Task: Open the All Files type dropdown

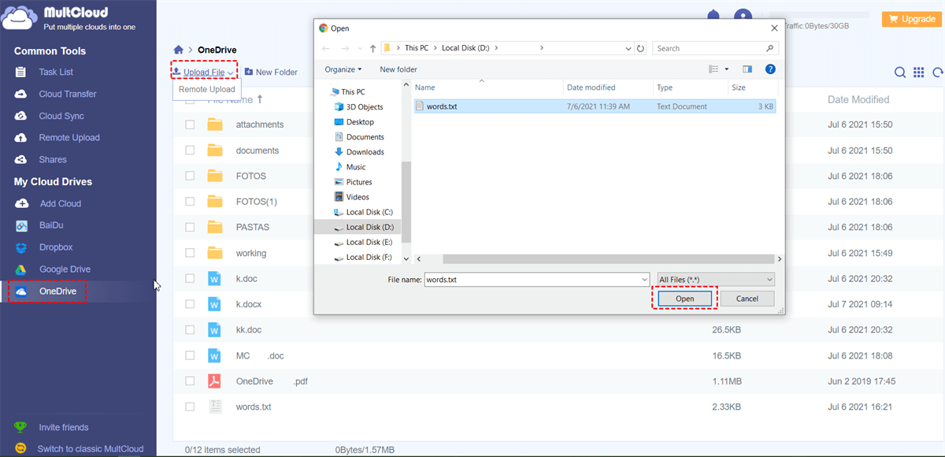Action: (715, 280)
